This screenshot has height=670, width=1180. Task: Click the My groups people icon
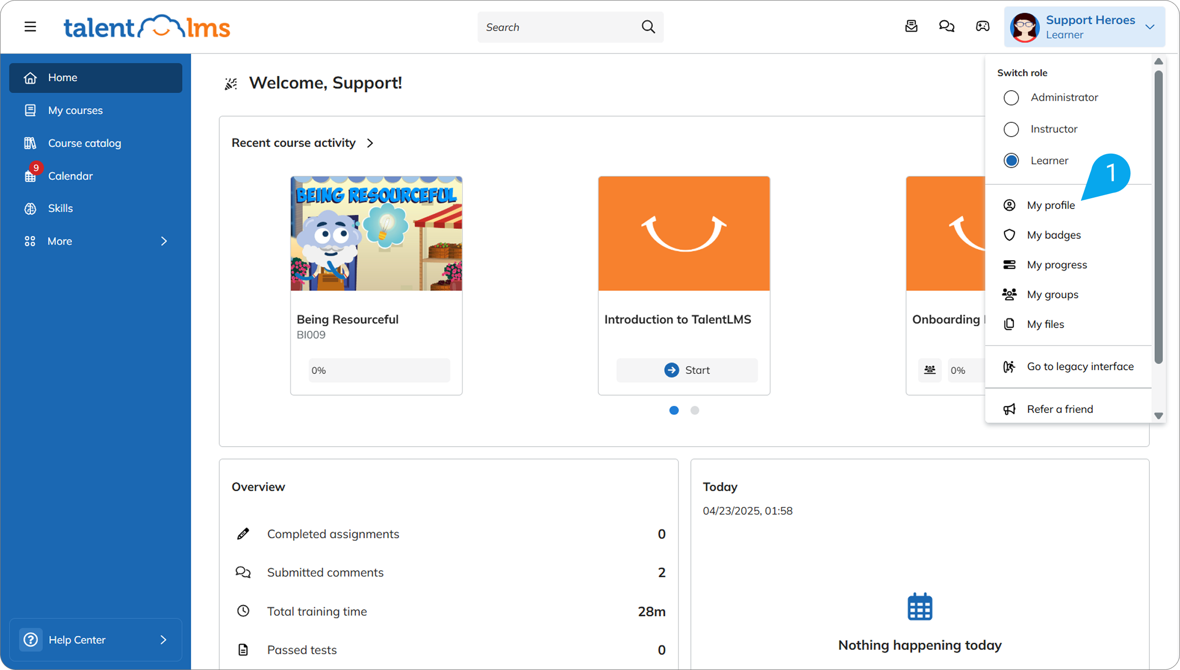tap(1009, 294)
